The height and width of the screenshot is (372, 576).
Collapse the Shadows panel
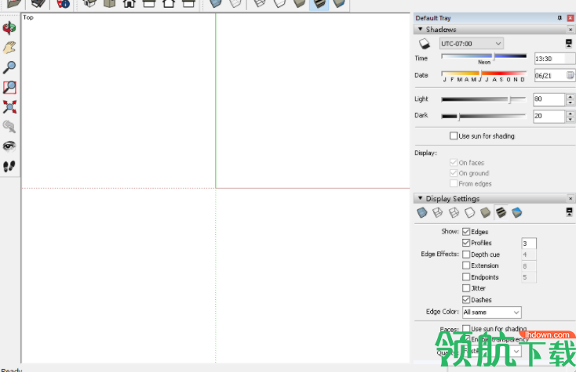tap(421, 29)
